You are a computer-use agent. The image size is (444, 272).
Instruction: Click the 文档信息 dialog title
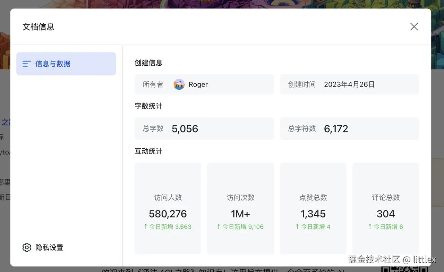click(x=39, y=27)
